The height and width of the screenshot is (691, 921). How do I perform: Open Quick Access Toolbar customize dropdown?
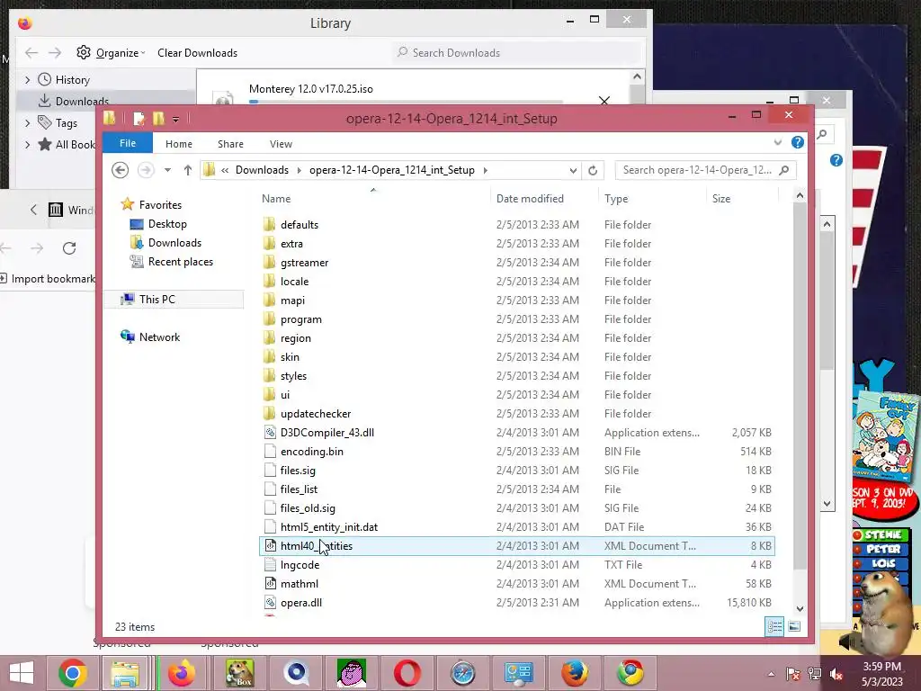pos(175,120)
